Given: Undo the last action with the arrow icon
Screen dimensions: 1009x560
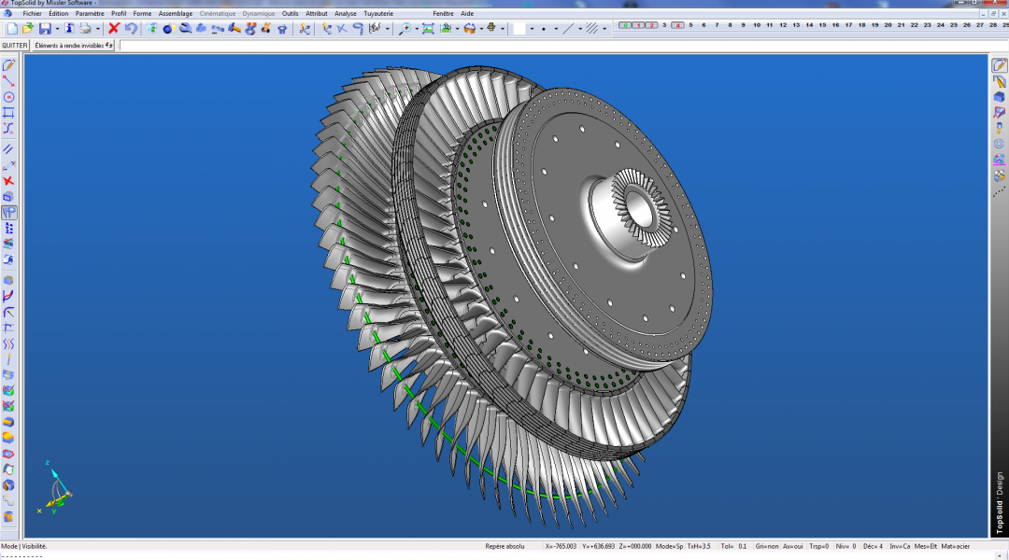Looking at the screenshot, I should [x=131, y=28].
